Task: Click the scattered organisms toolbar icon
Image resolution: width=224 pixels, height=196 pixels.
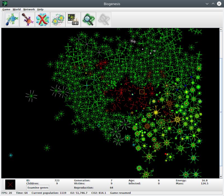Action: click(58, 20)
